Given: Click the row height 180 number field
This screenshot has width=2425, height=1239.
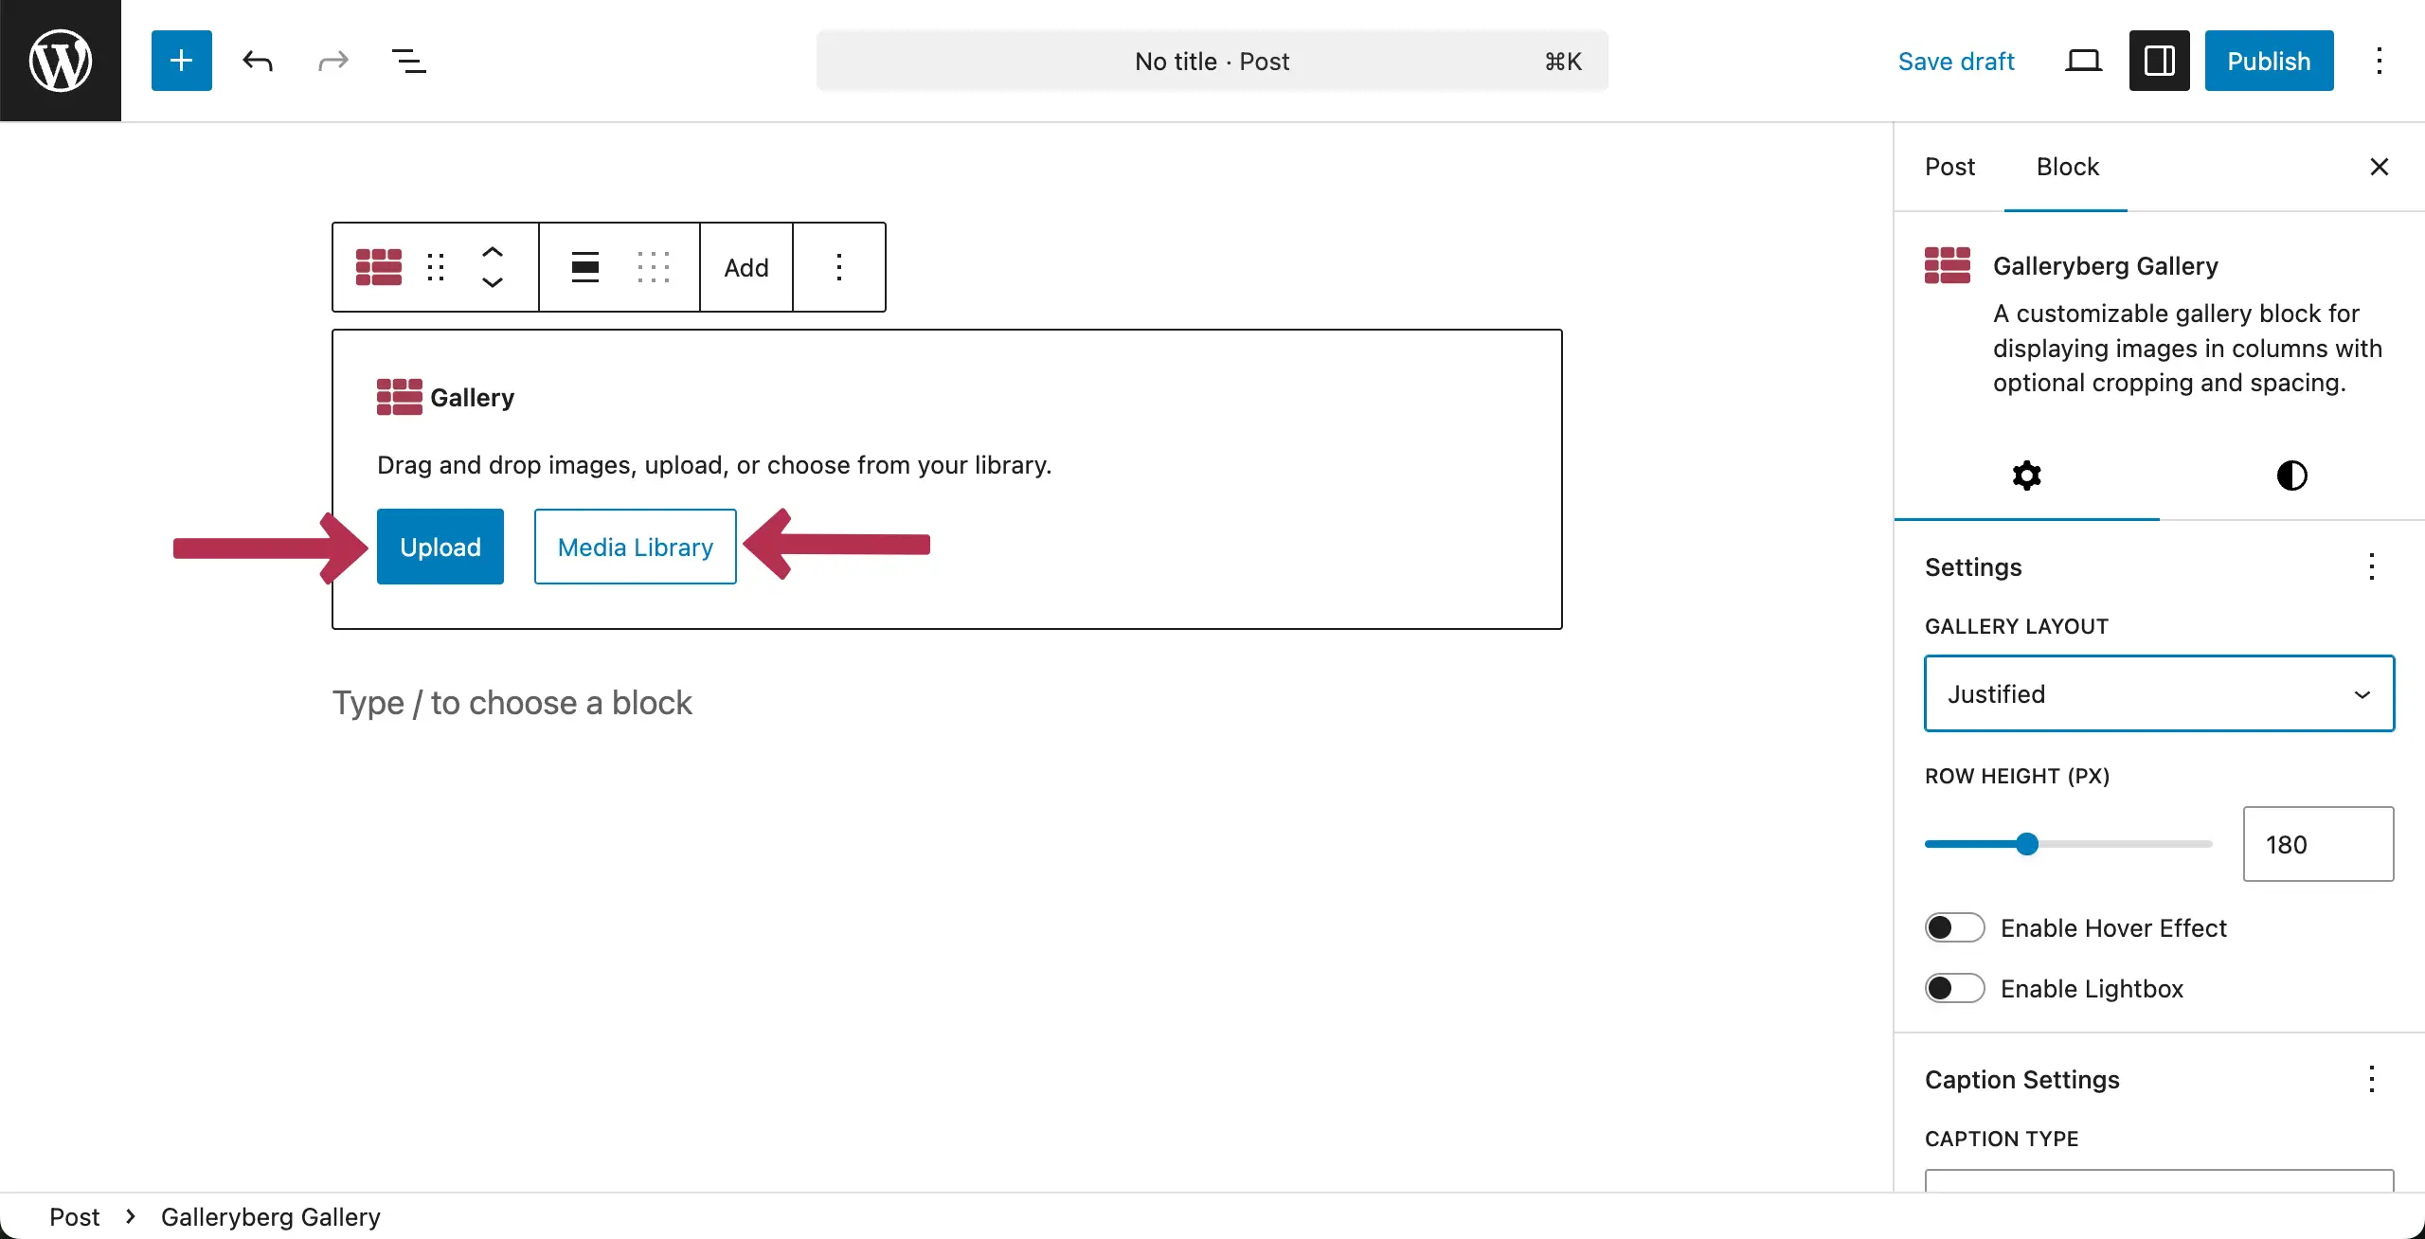Looking at the screenshot, I should [2317, 844].
